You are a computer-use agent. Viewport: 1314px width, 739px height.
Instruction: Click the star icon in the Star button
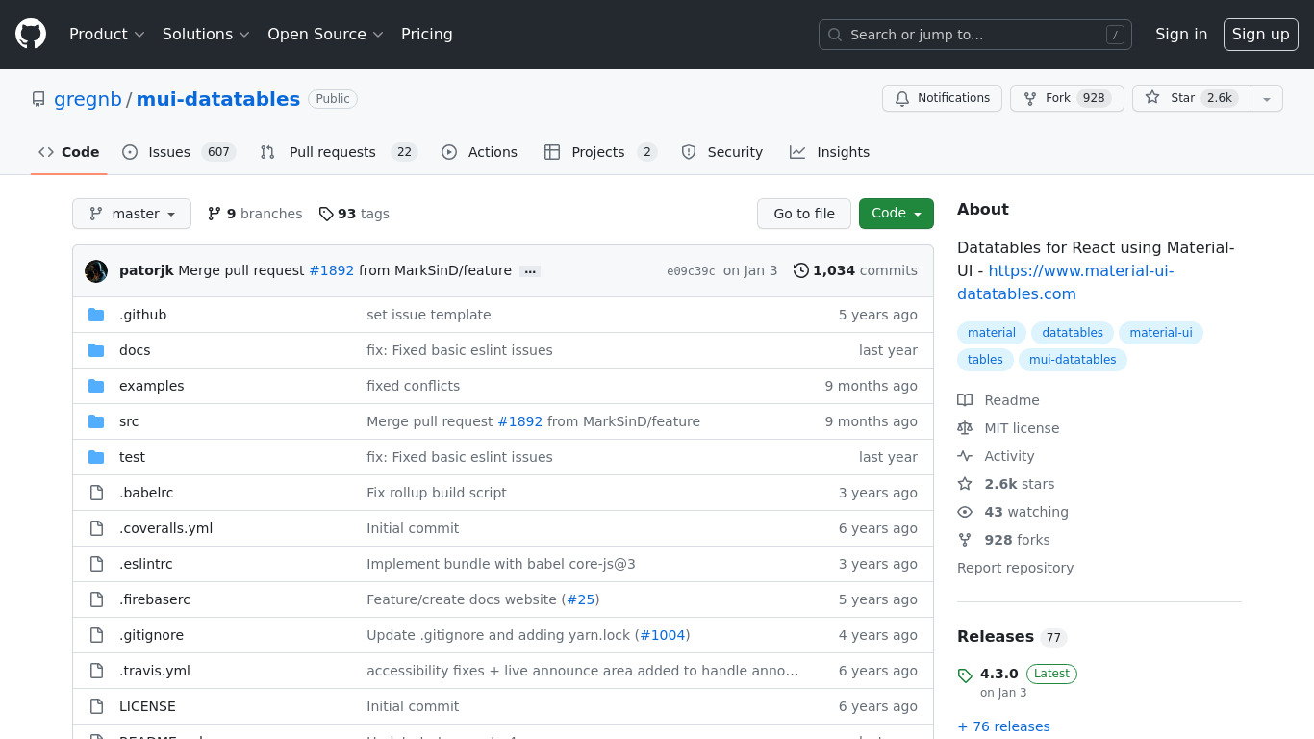click(1152, 98)
